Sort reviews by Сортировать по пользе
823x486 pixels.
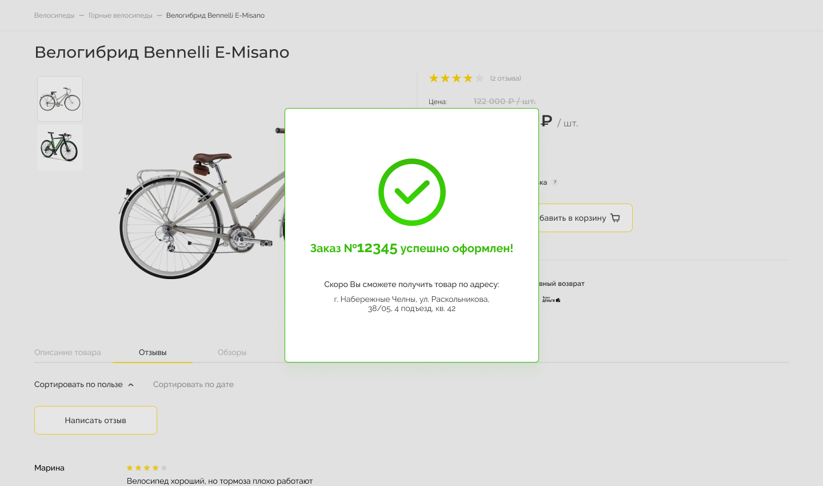point(78,384)
